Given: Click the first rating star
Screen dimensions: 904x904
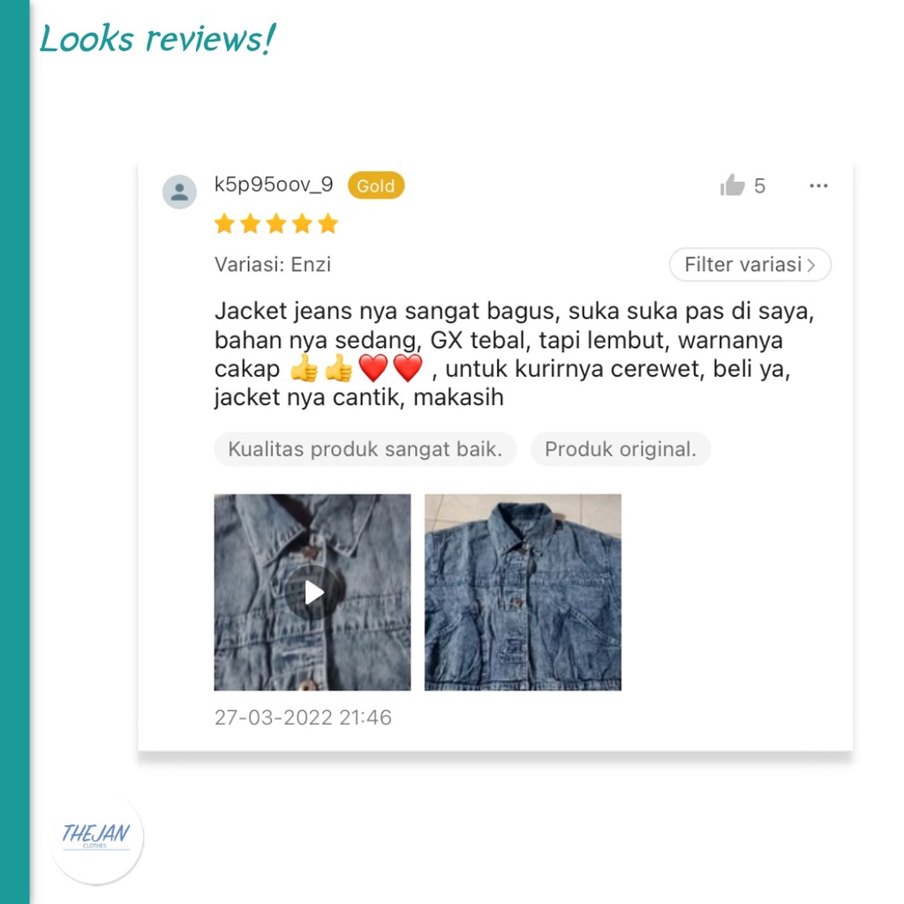Looking at the screenshot, I should point(224,223).
